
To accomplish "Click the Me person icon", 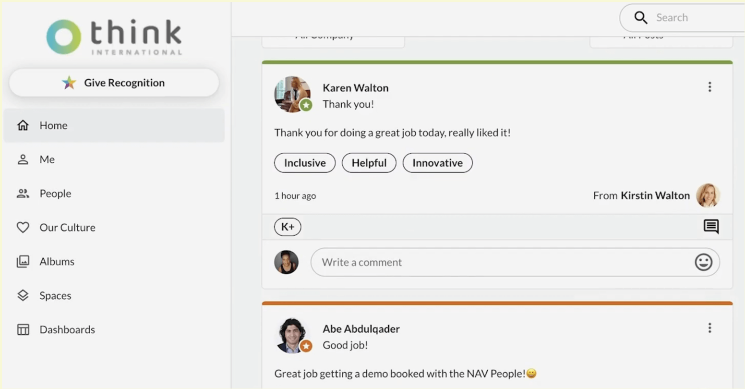I will click(x=23, y=159).
